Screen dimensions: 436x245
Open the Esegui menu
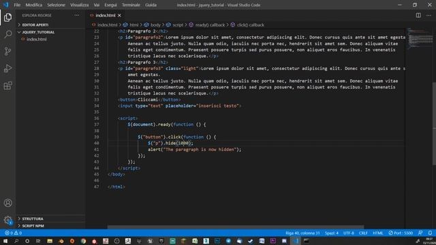click(x=110, y=5)
